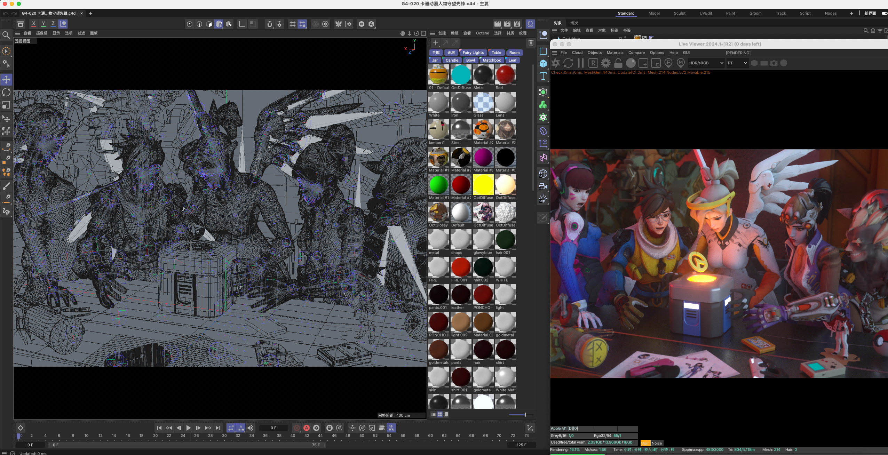
Task: Select the Move tool in left toolbar
Action: [6, 80]
